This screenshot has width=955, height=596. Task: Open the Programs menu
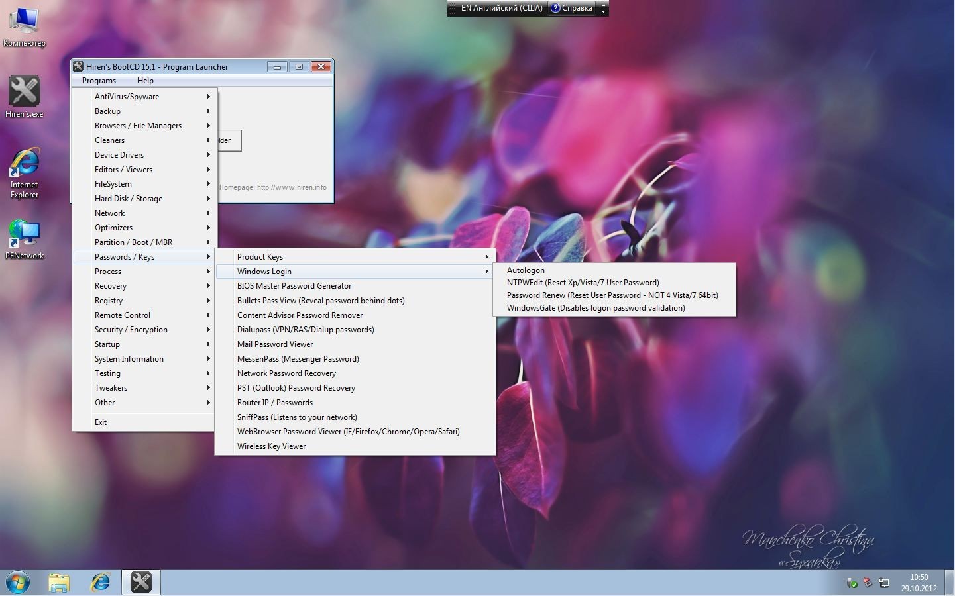click(x=99, y=81)
